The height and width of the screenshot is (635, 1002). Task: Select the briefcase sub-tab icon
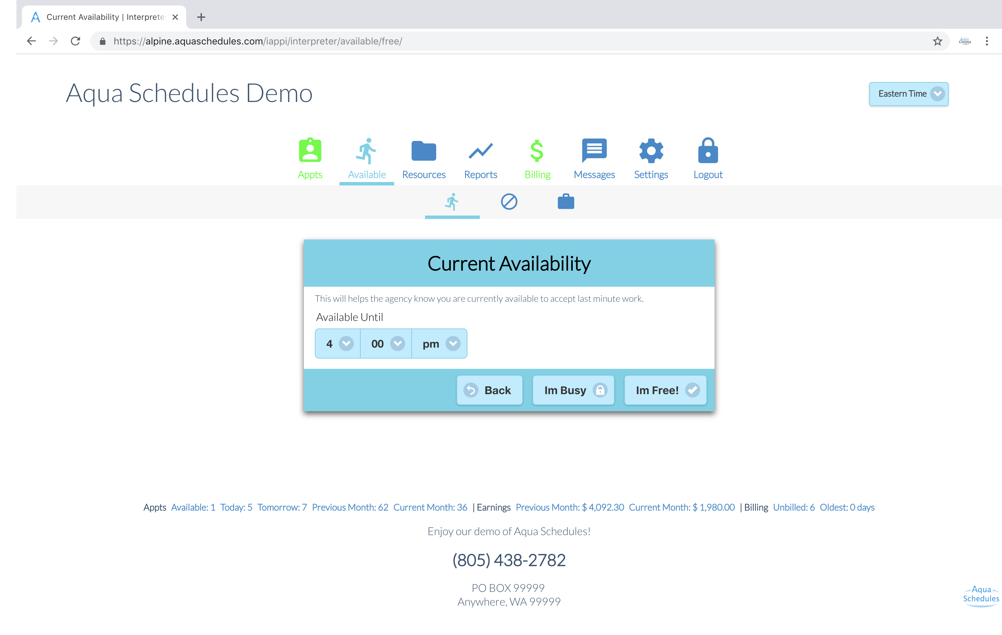566,202
